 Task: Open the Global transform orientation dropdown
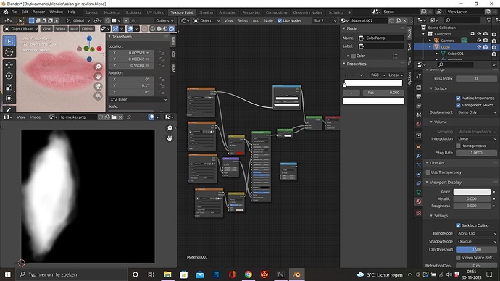[x=78, y=20]
